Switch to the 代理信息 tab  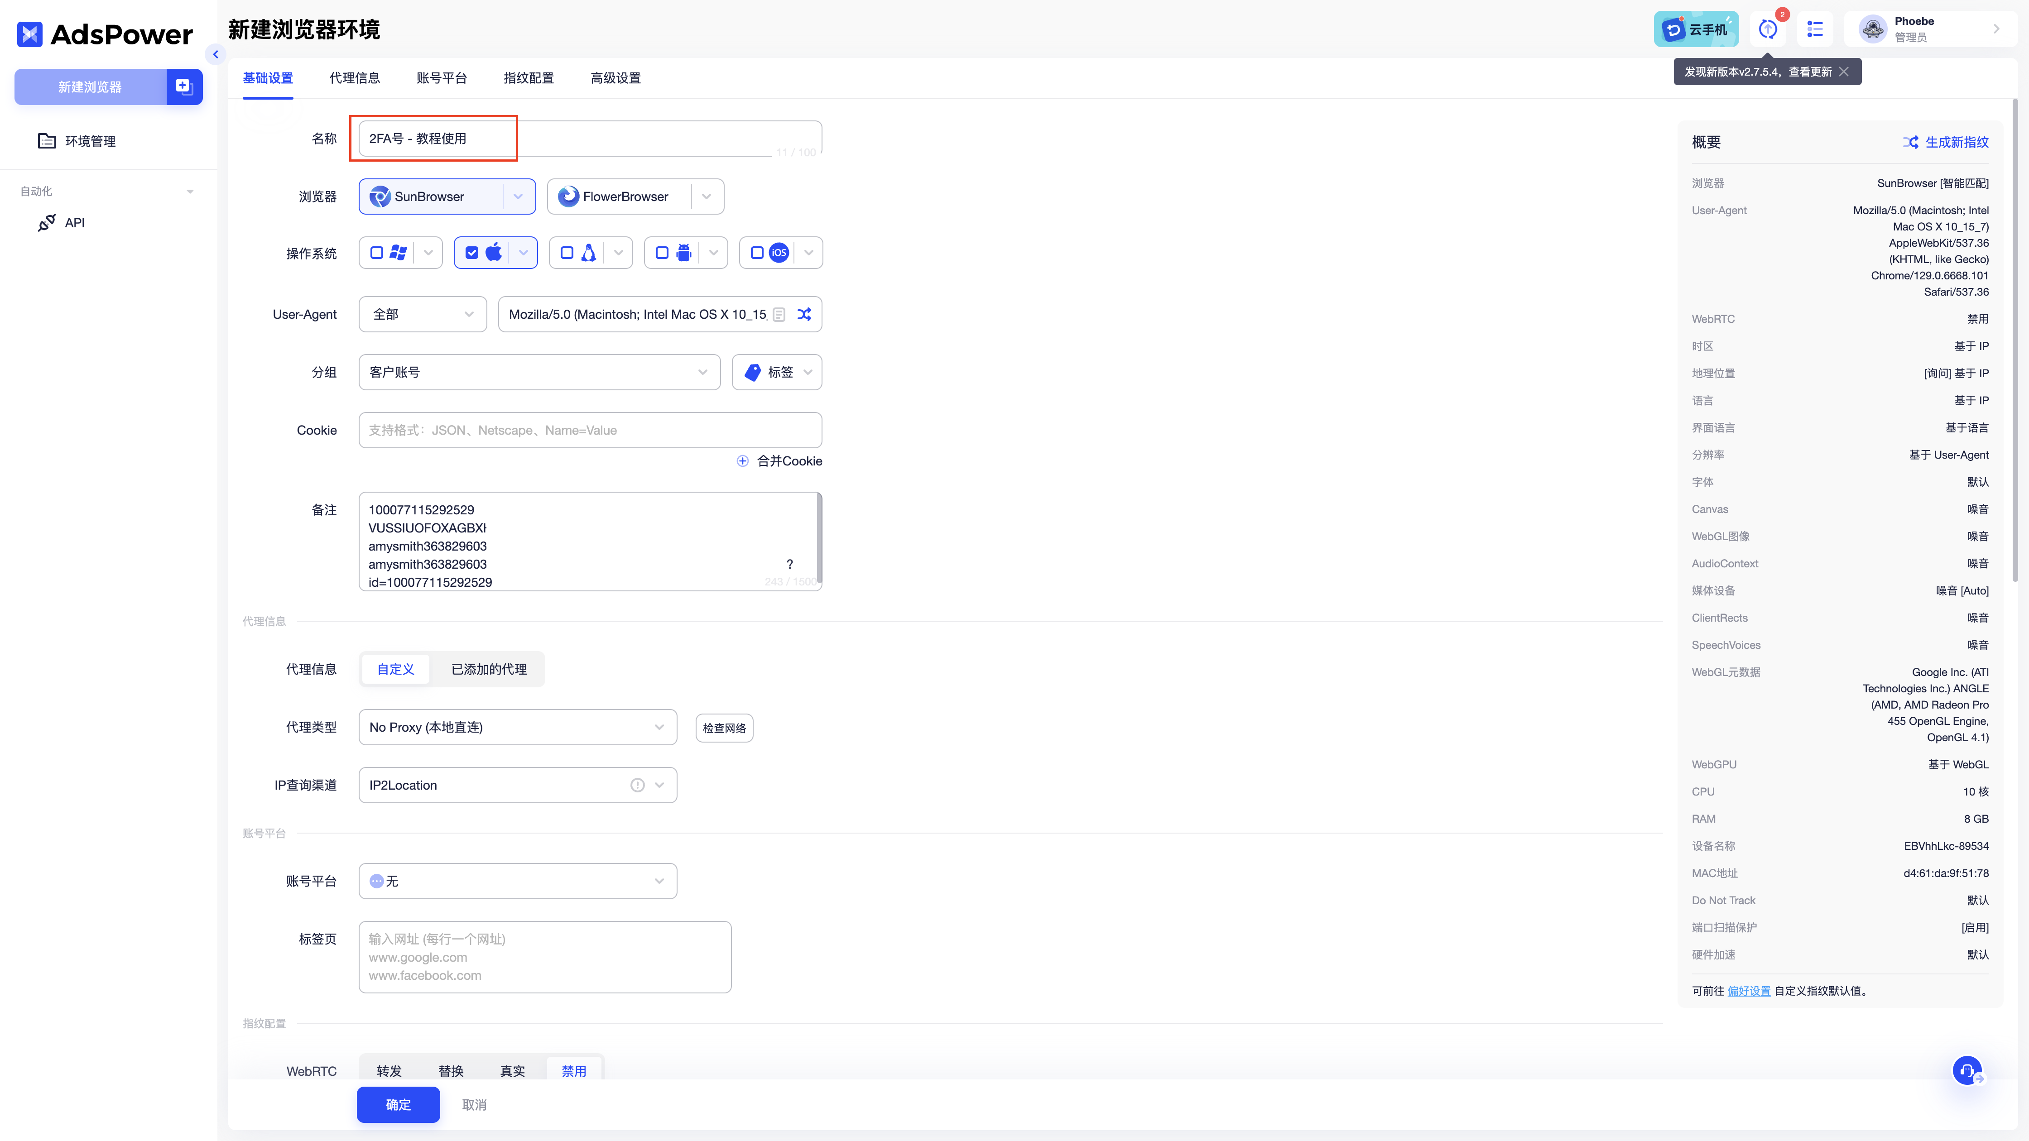point(355,78)
